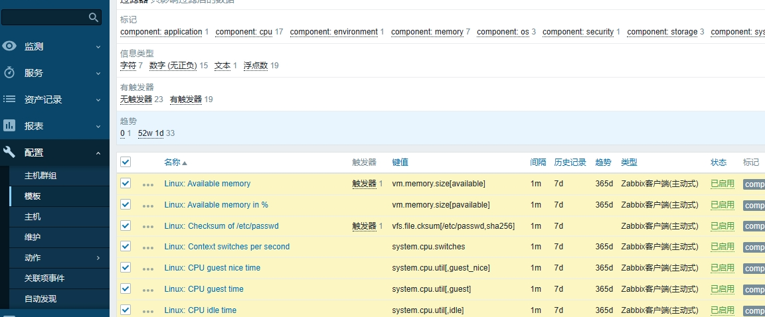Uncheck the Linux: Available memory in % row
765x317 pixels.
coord(126,205)
